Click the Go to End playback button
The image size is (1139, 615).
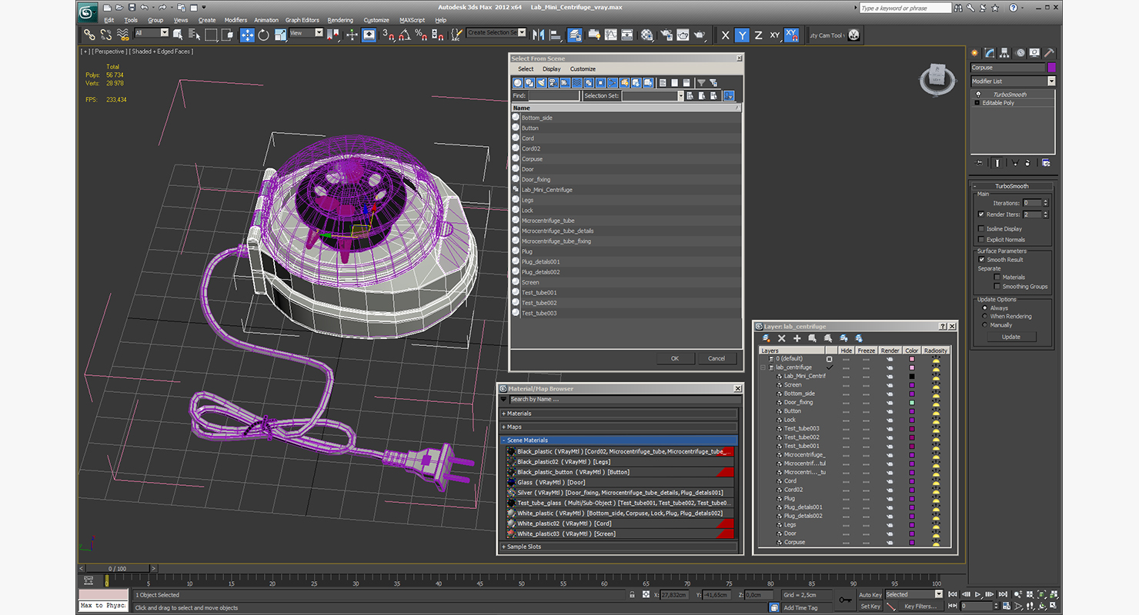click(x=1003, y=594)
